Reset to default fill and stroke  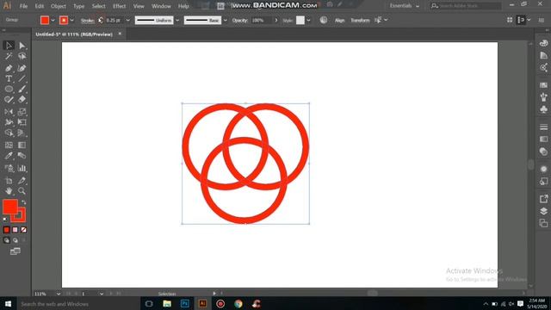tap(5, 220)
